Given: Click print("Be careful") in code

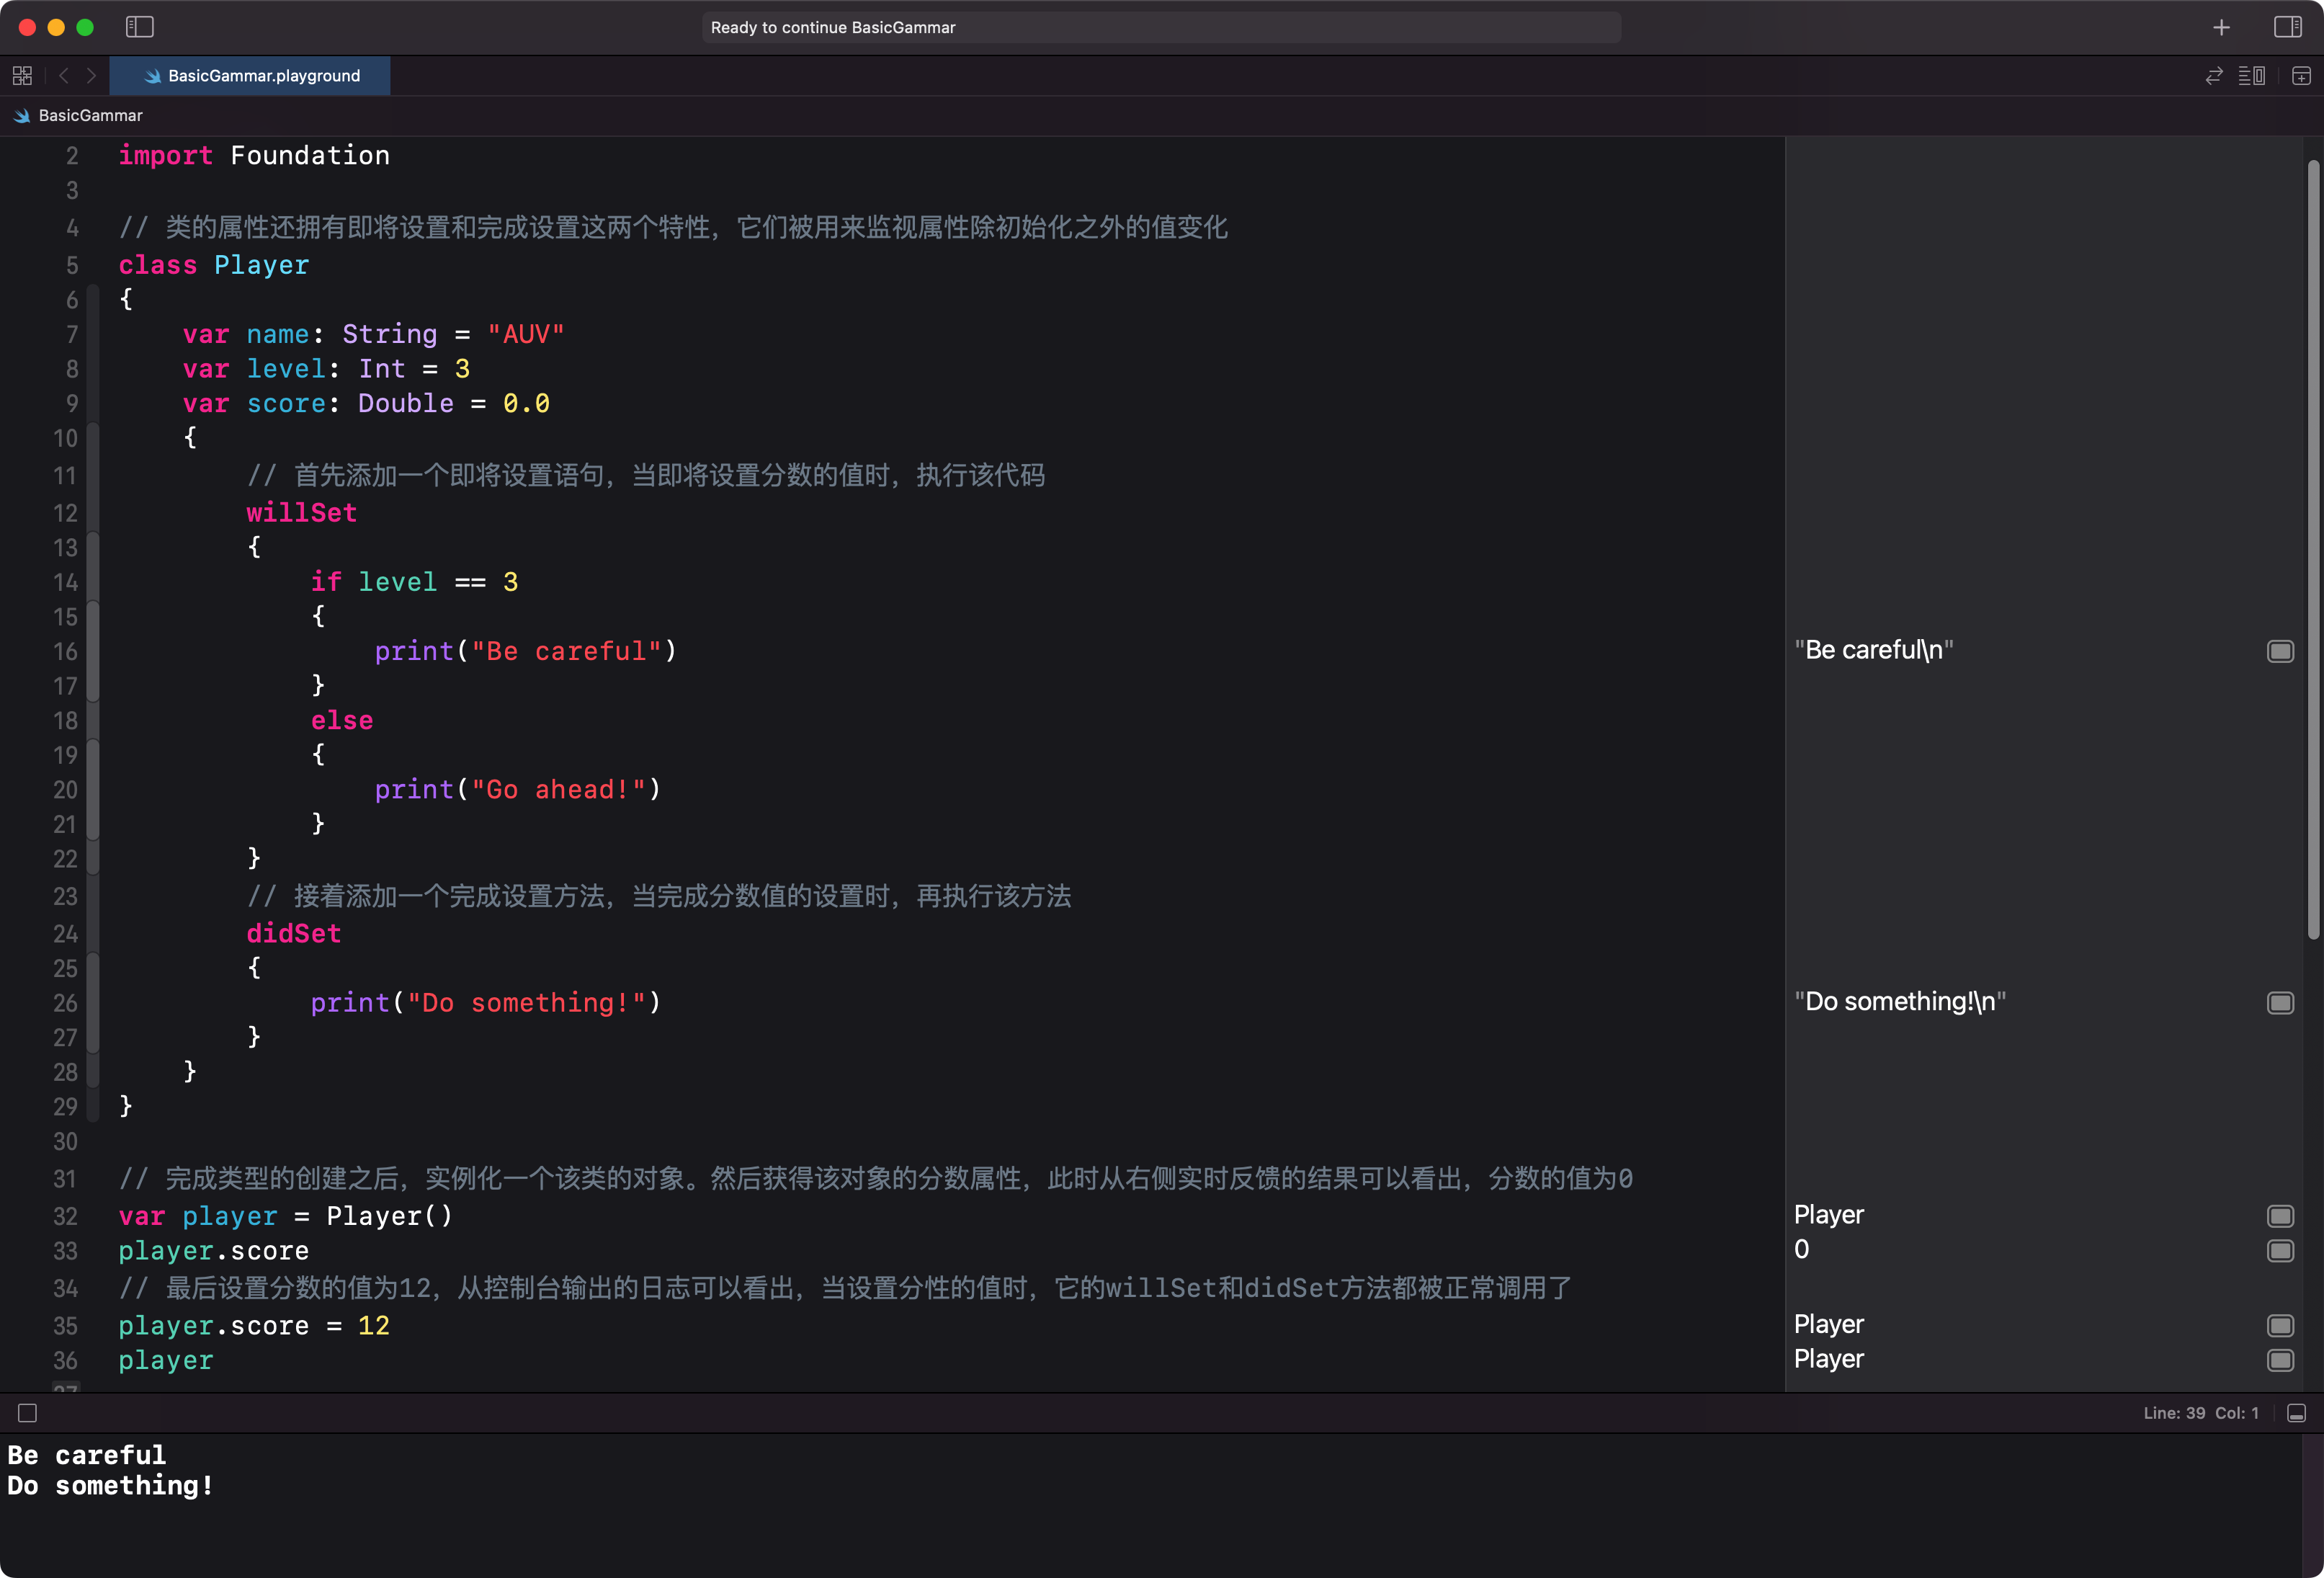Looking at the screenshot, I should (526, 651).
